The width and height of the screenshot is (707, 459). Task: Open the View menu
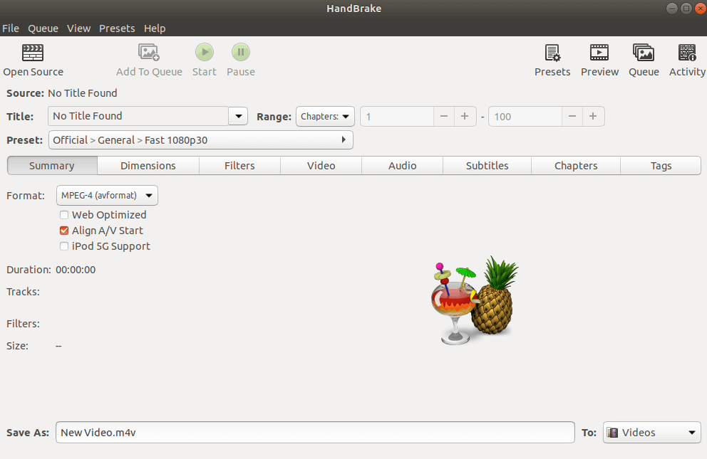[x=79, y=28]
